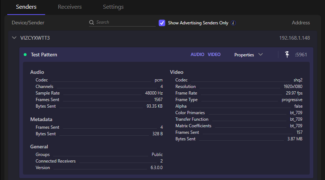The height and width of the screenshot is (180, 325).
Task: Collapse the Properties chevron arrow
Action: pyautogui.click(x=261, y=55)
